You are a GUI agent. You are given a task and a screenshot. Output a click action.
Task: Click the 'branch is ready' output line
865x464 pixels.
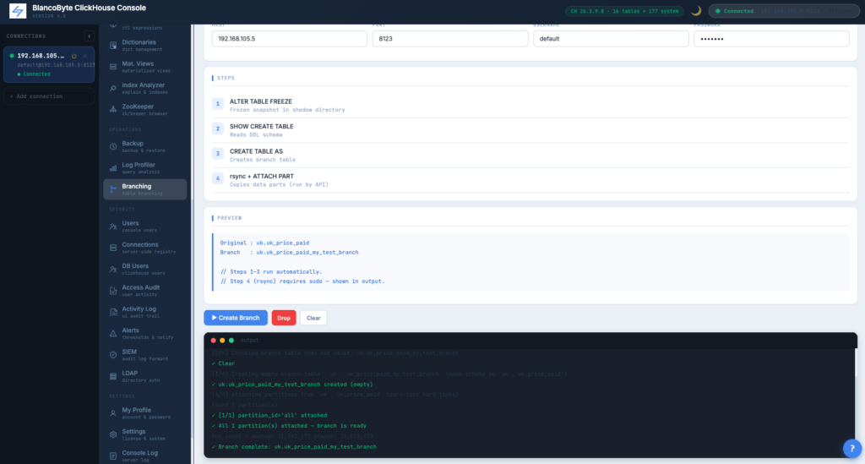tap(289, 426)
